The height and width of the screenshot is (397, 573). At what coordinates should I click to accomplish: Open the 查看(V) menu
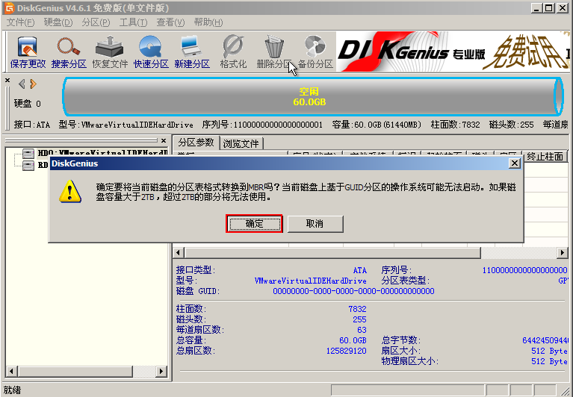pos(170,22)
